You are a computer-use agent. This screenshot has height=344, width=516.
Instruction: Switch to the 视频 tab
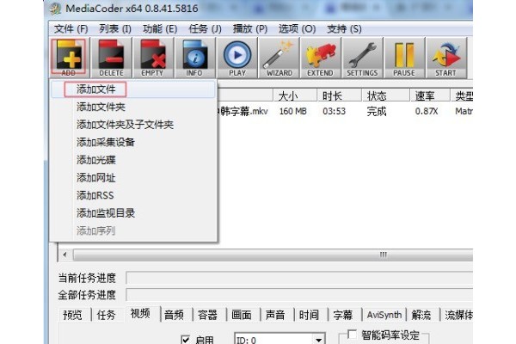point(140,314)
